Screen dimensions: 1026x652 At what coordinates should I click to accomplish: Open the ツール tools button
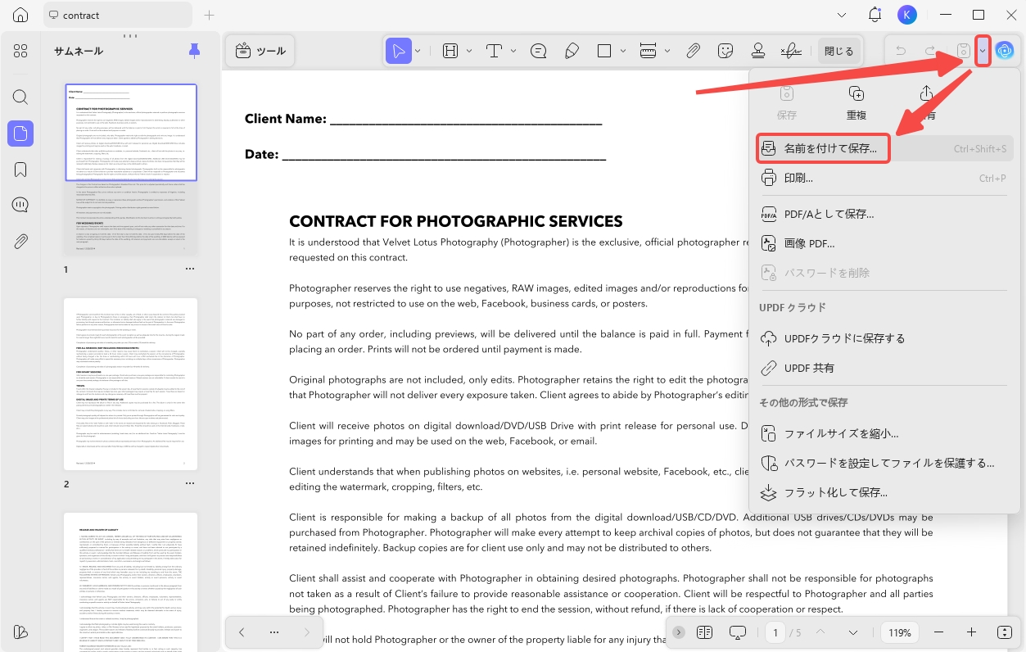coord(260,51)
